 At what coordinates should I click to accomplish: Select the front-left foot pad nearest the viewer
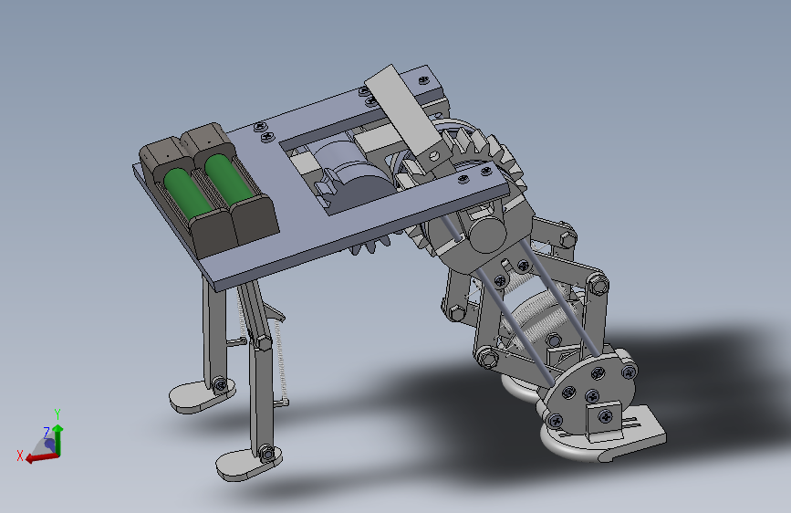point(248,464)
